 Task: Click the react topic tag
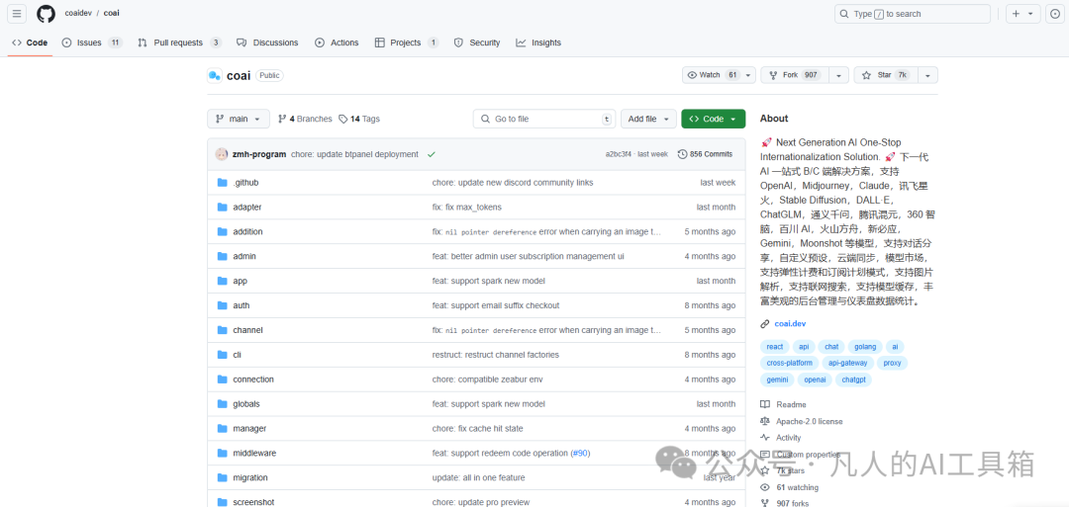click(774, 346)
